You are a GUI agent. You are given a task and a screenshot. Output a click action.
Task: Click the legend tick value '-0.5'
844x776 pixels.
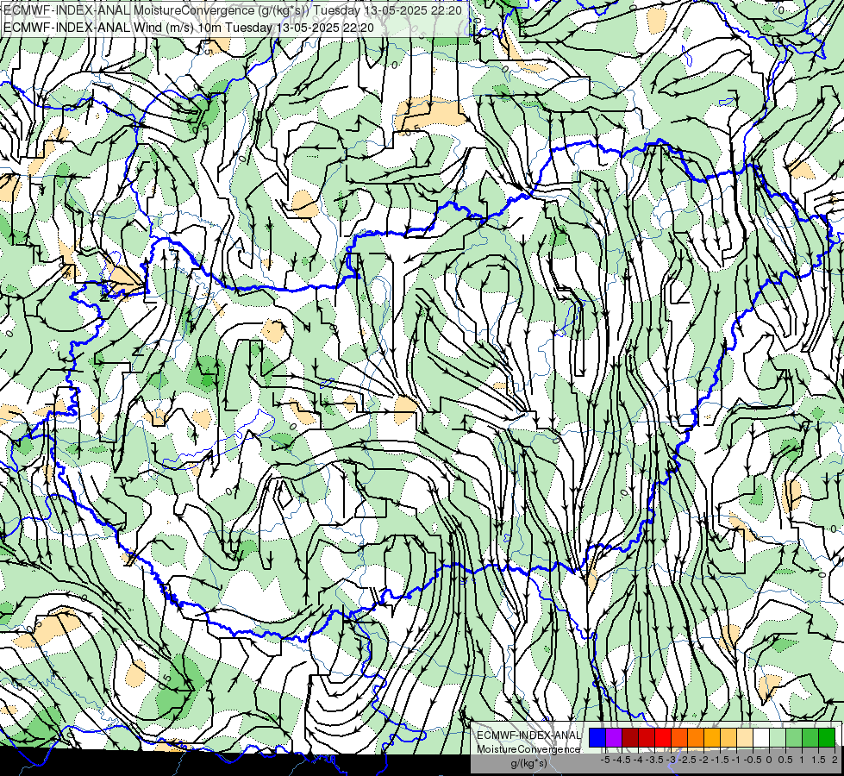pos(753,760)
